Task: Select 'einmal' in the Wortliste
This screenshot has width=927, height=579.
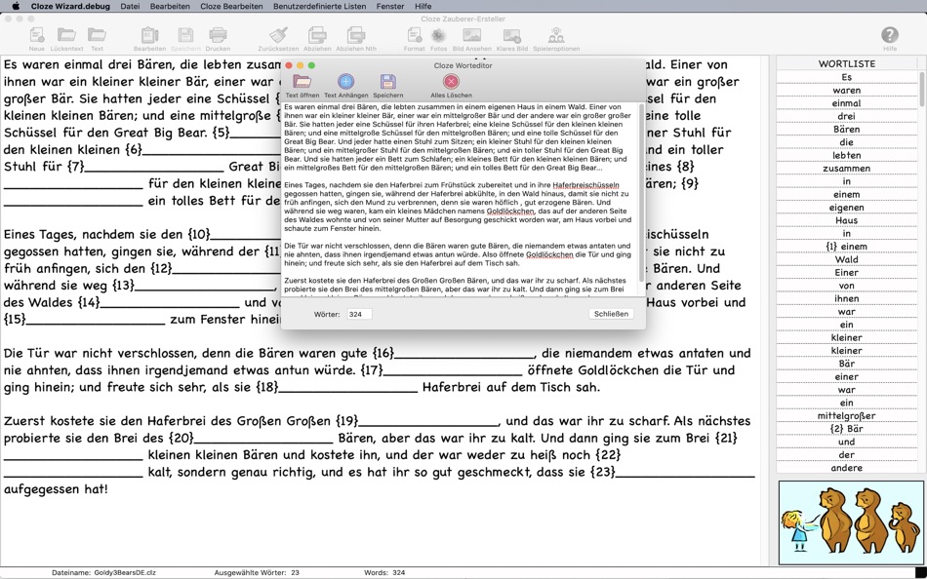Action: tap(847, 103)
